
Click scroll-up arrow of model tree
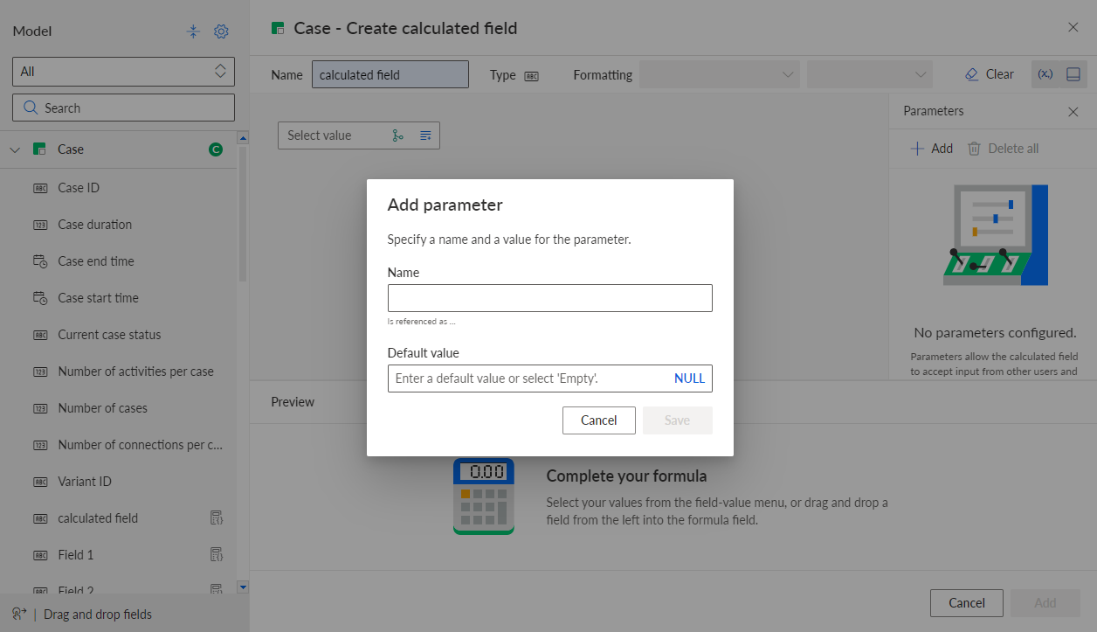pyautogui.click(x=243, y=137)
